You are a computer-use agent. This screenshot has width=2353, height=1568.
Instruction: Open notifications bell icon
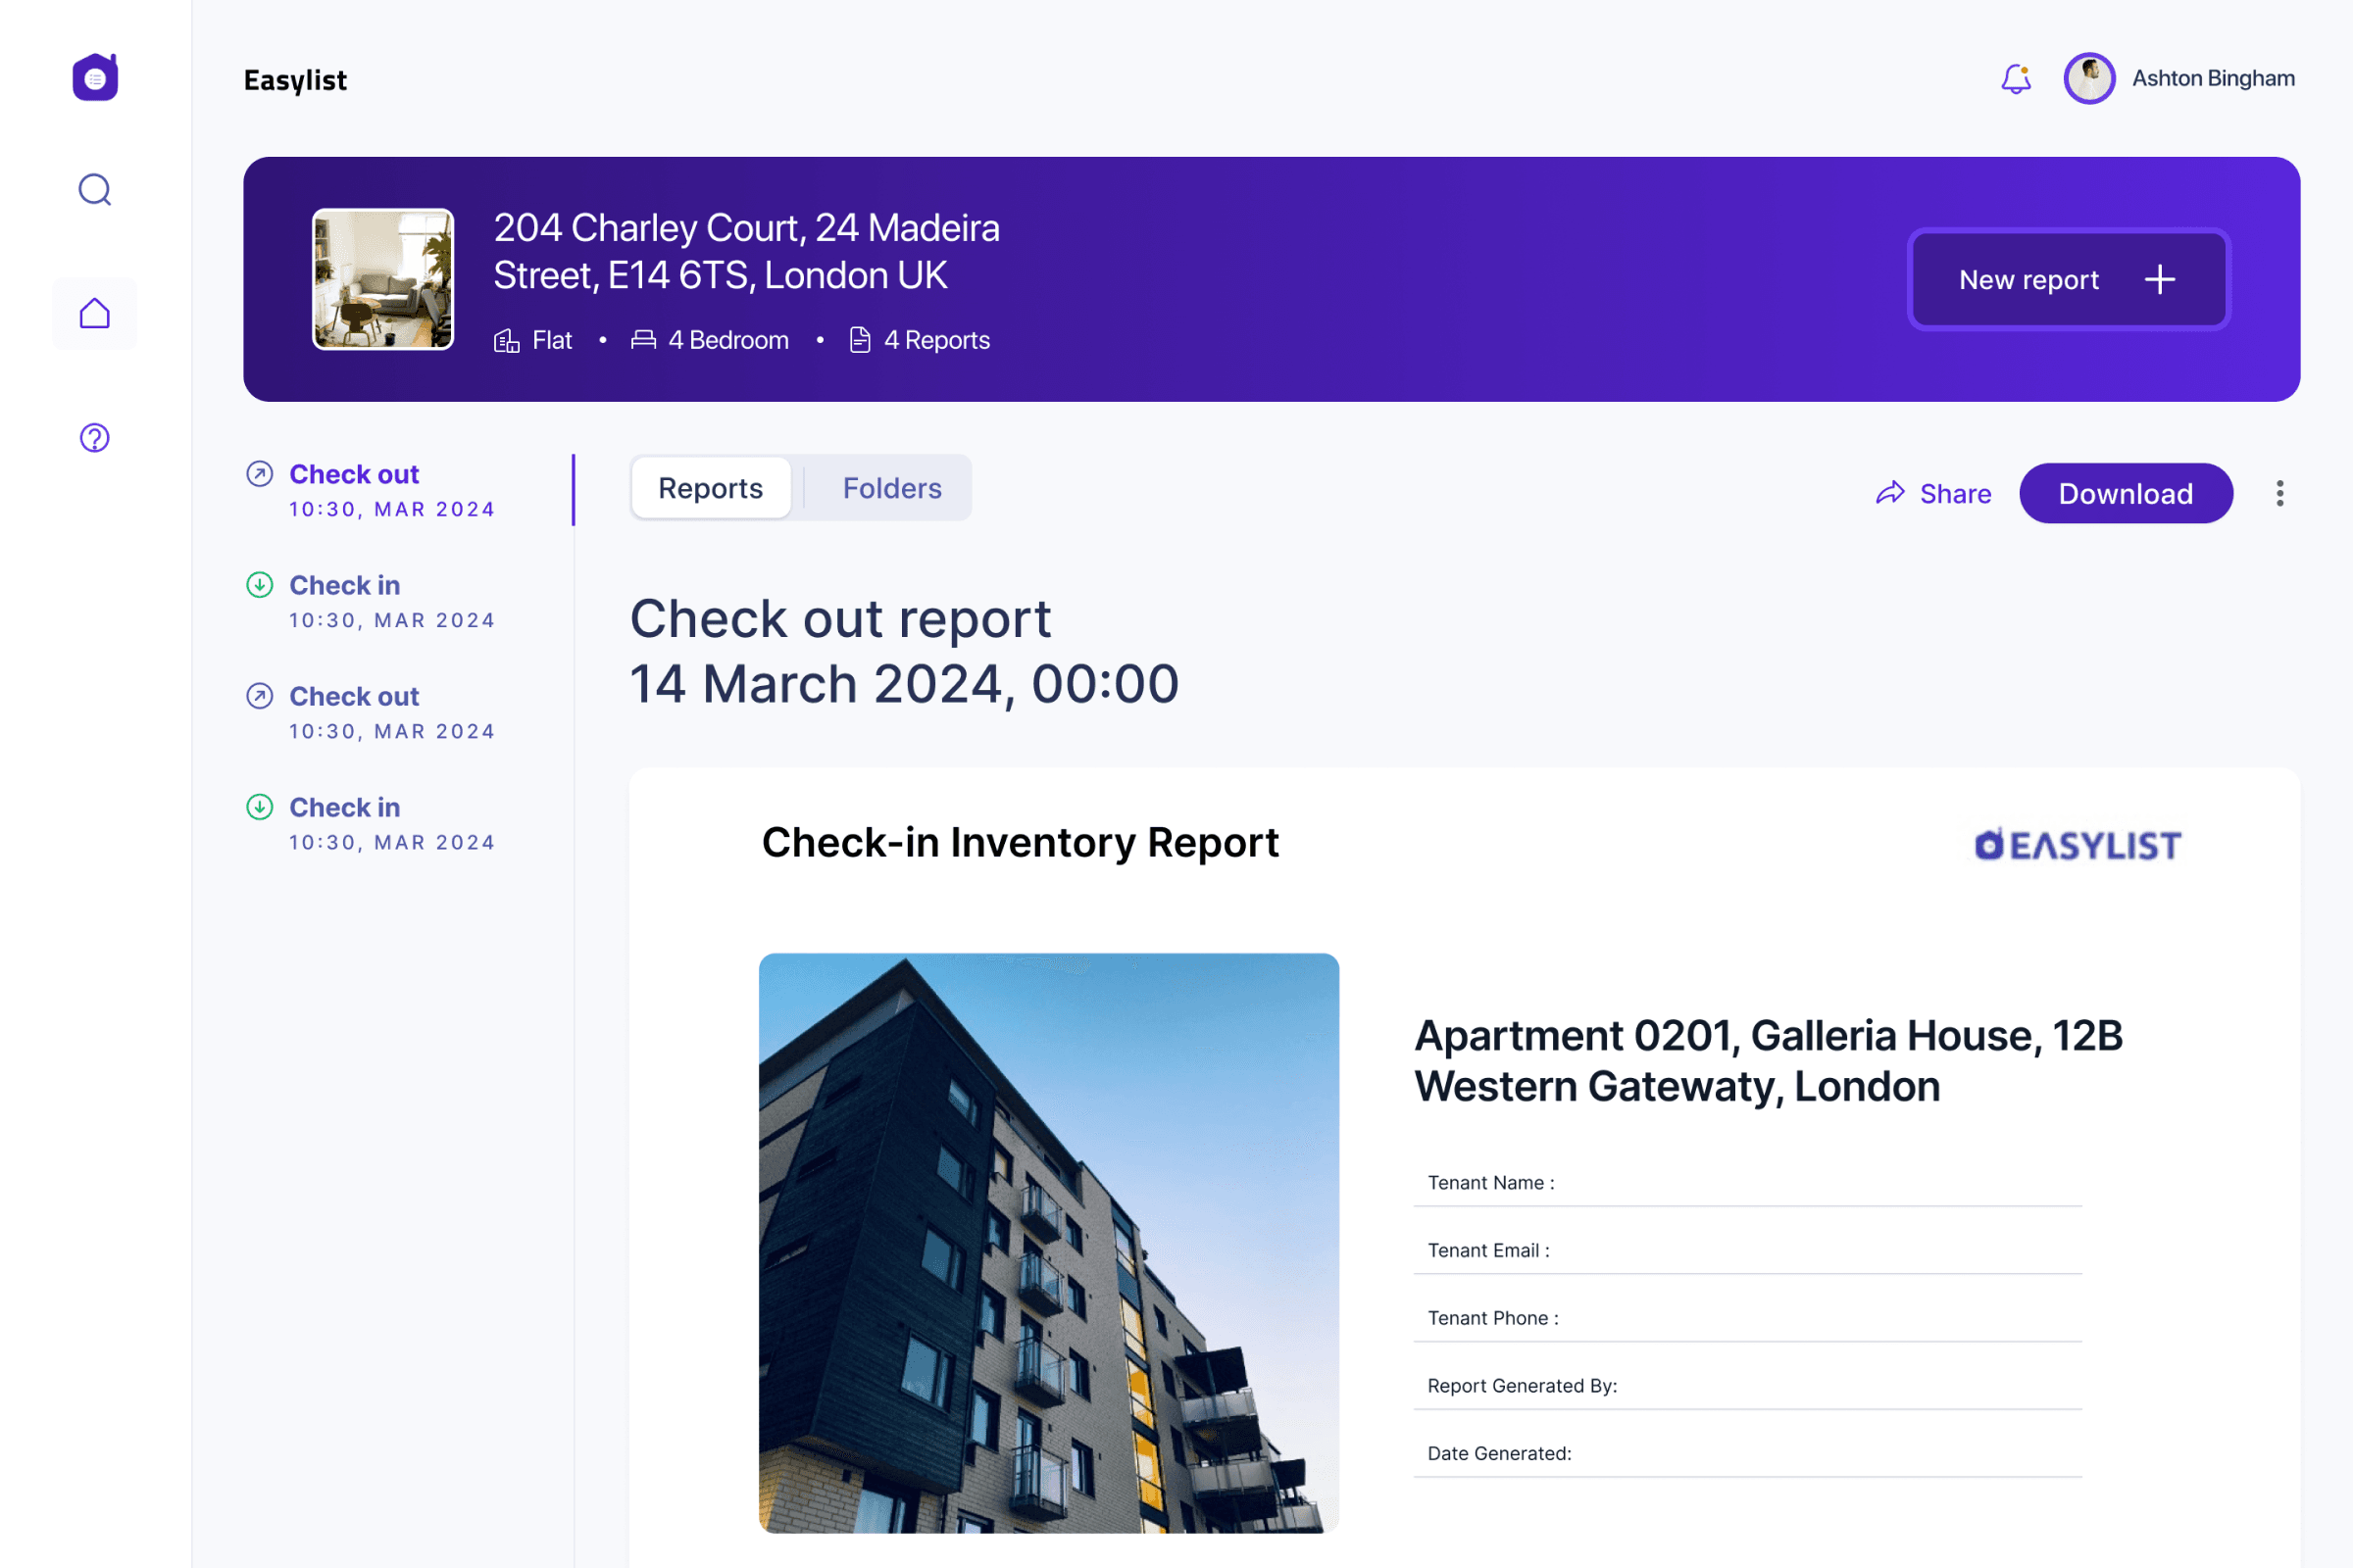(x=2016, y=78)
